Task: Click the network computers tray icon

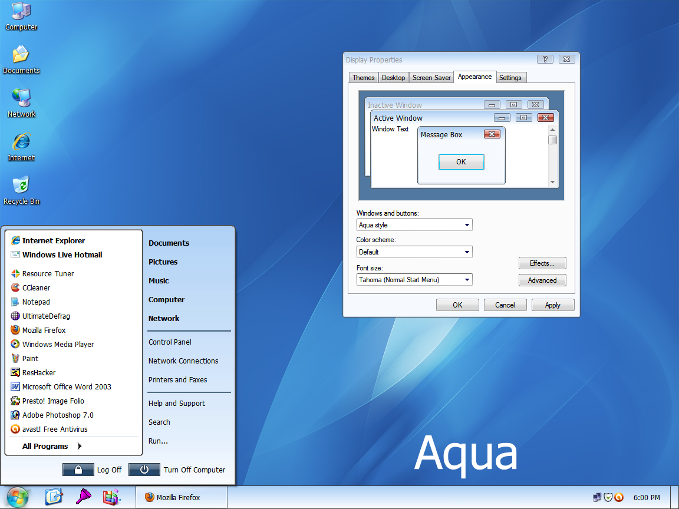Action: pos(597,497)
